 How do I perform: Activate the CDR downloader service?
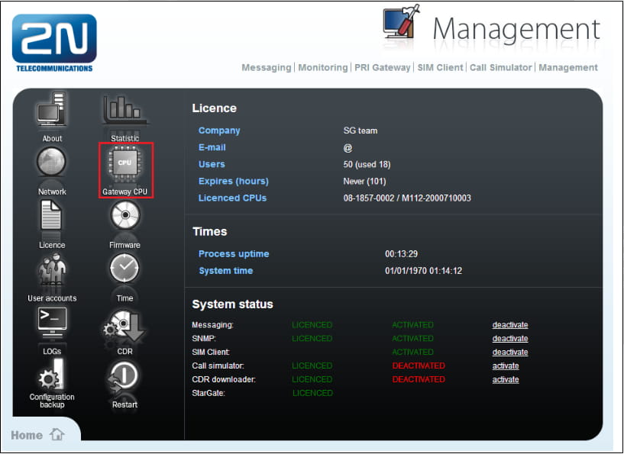click(x=506, y=379)
